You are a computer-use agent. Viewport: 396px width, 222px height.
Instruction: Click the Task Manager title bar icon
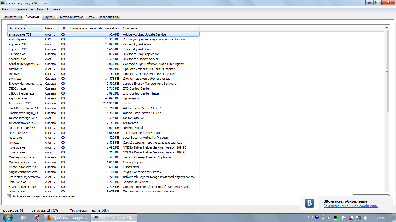(3, 3)
